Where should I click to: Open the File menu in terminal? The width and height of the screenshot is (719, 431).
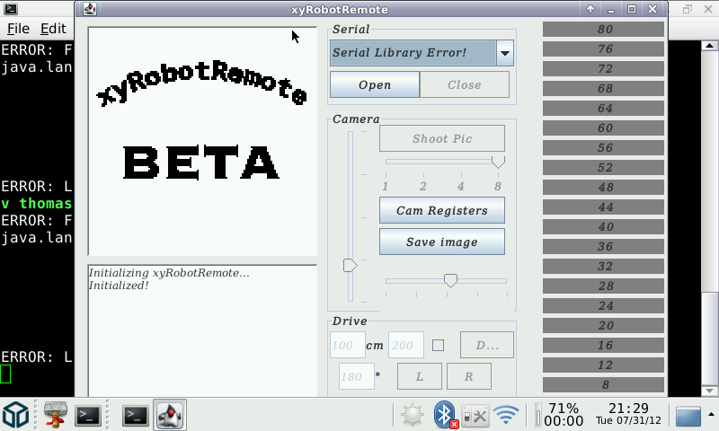click(x=18, y=29)
